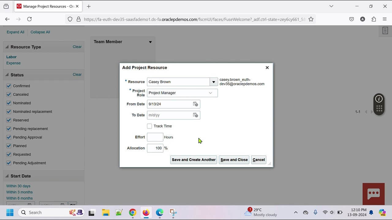This screenshot has height=220, width=392.
Task: Click the Save and Close button
Action: click(234, 160)
